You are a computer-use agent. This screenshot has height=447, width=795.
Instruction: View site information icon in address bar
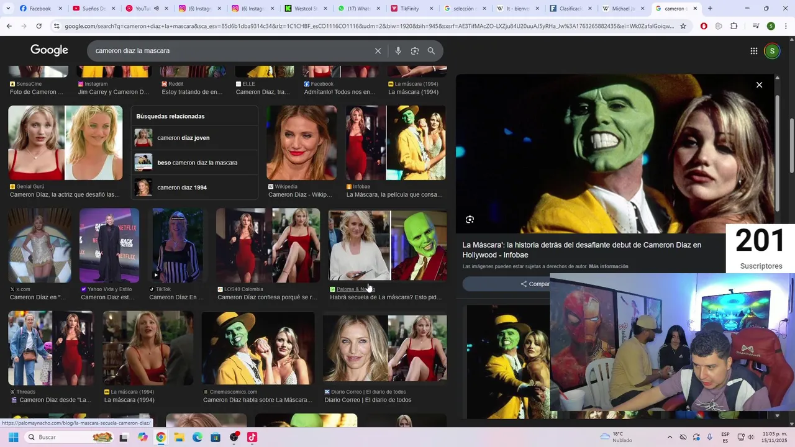57,26
